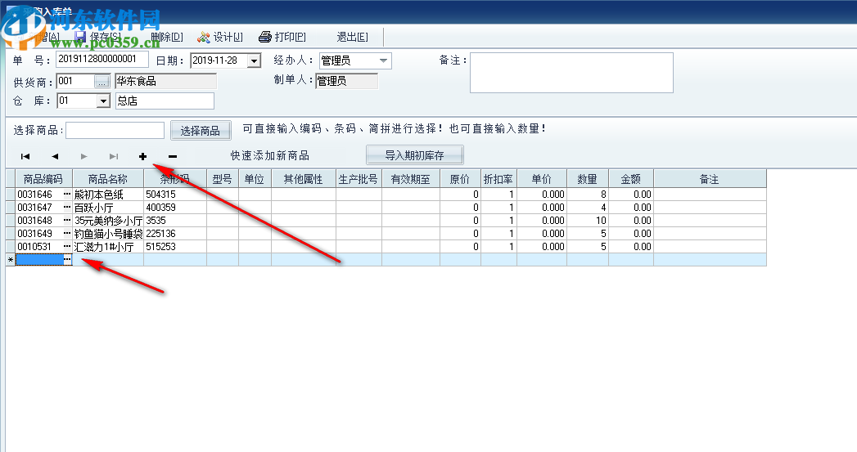Click the warehouse name field 总店

165,101
